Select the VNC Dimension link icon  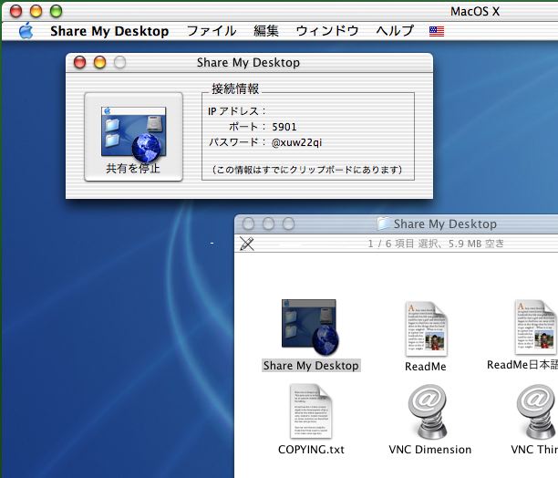coord(428,411)
